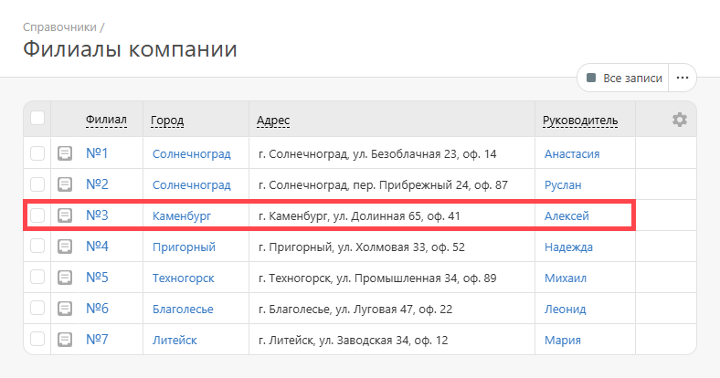Open the record card icon for branch №5

(x=65, y=278)
